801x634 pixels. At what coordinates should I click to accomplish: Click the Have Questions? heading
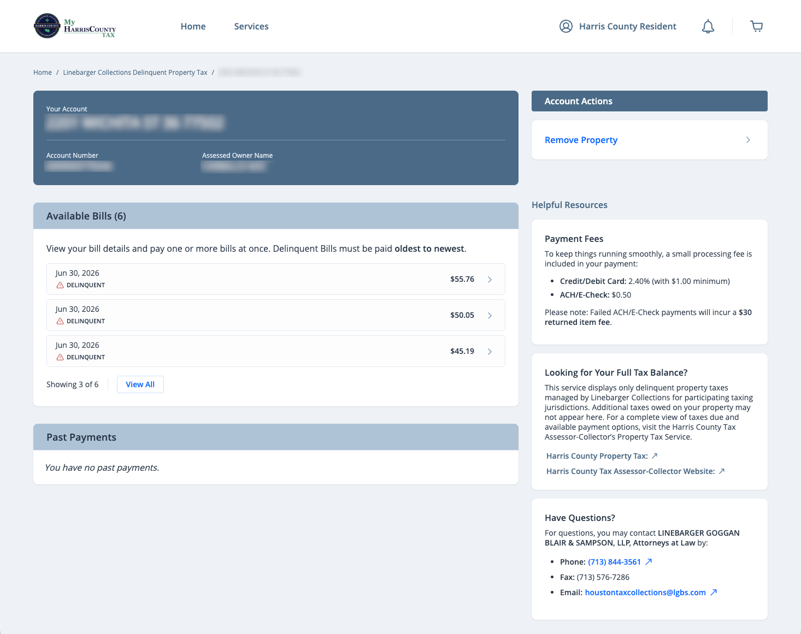pyautogui.click(x=580, y=518)
